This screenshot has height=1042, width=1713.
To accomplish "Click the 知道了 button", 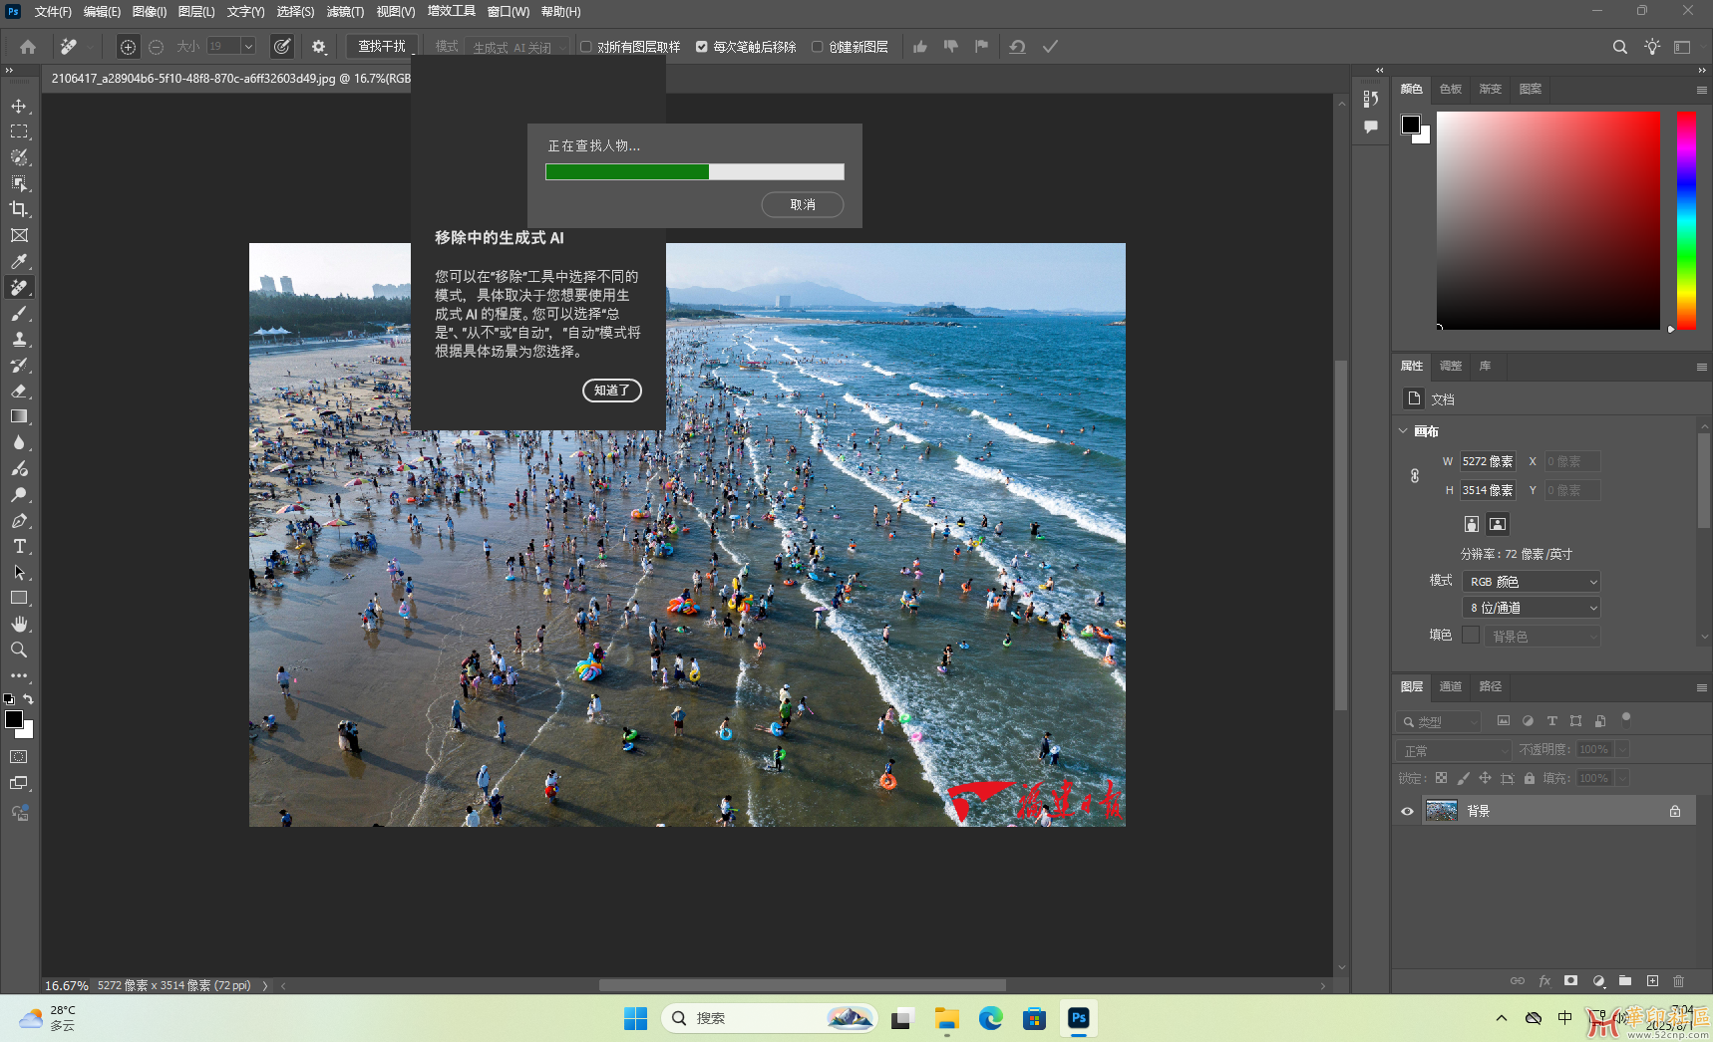I will pos(612,391).
